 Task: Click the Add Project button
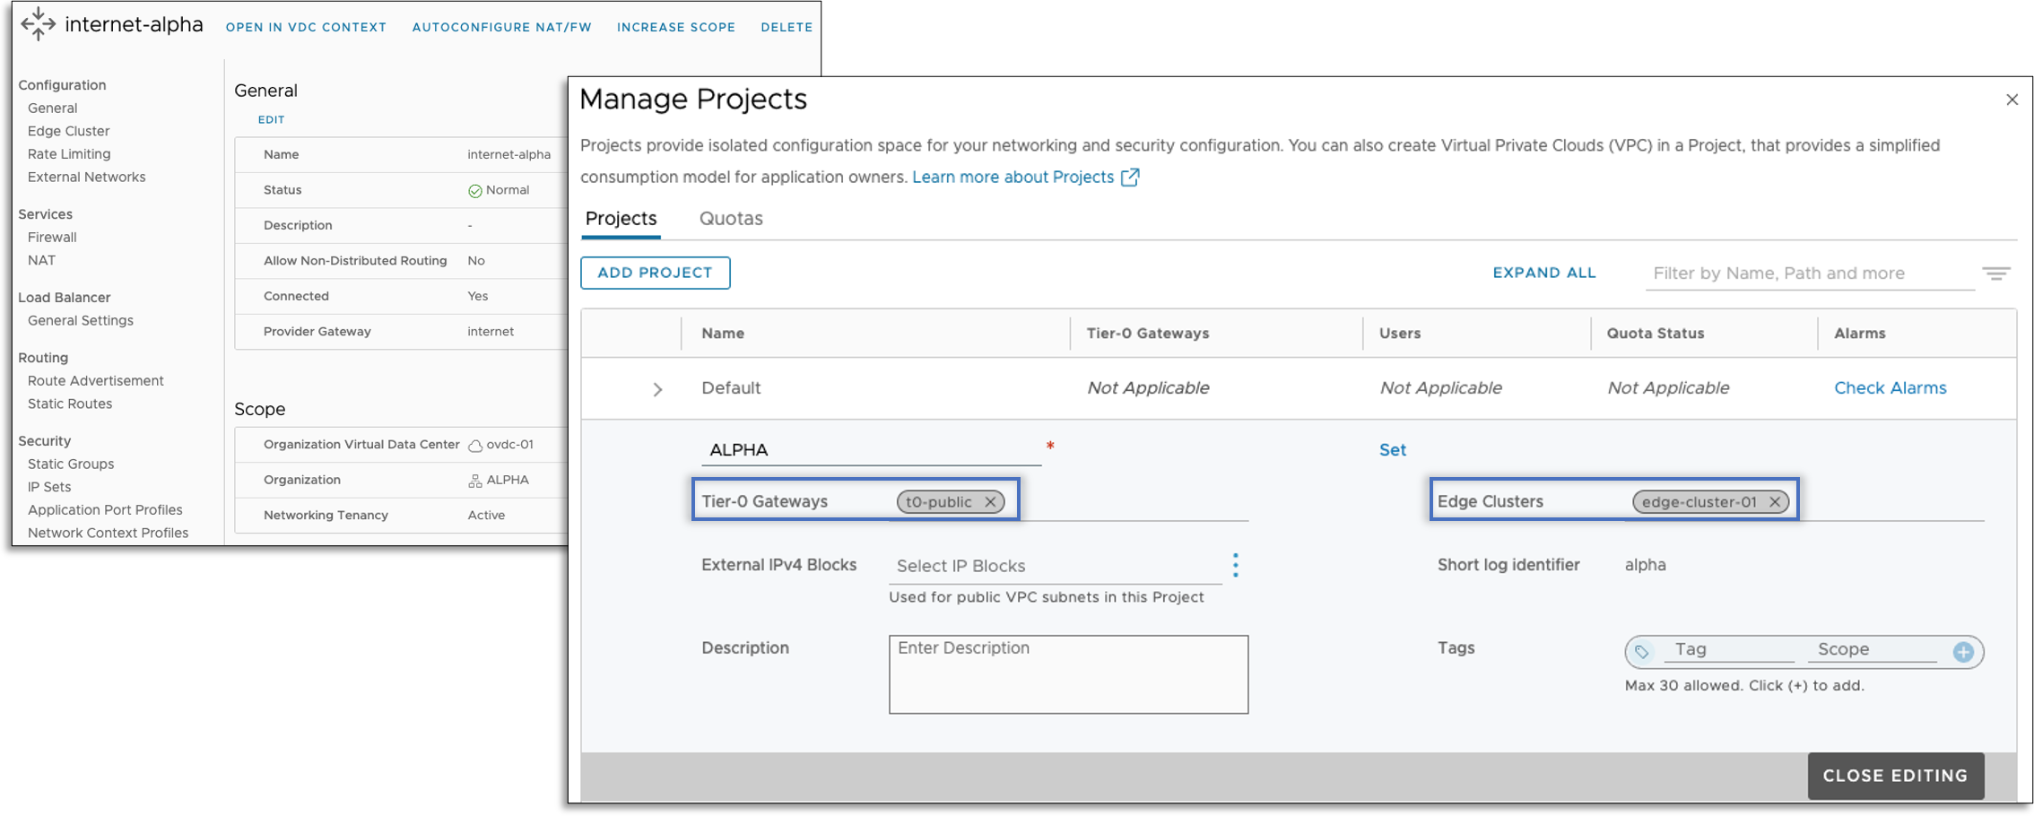pyautogui.click(x=655, y=273)
